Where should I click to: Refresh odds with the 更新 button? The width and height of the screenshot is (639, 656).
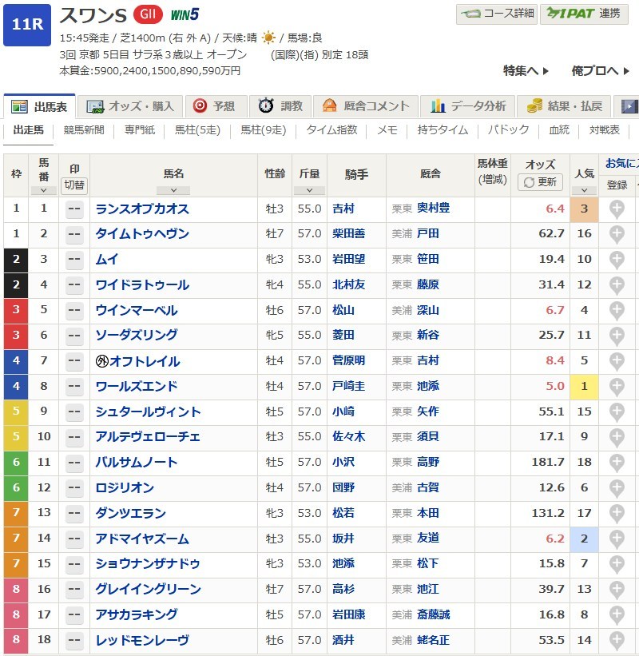[x=540, y=182]
